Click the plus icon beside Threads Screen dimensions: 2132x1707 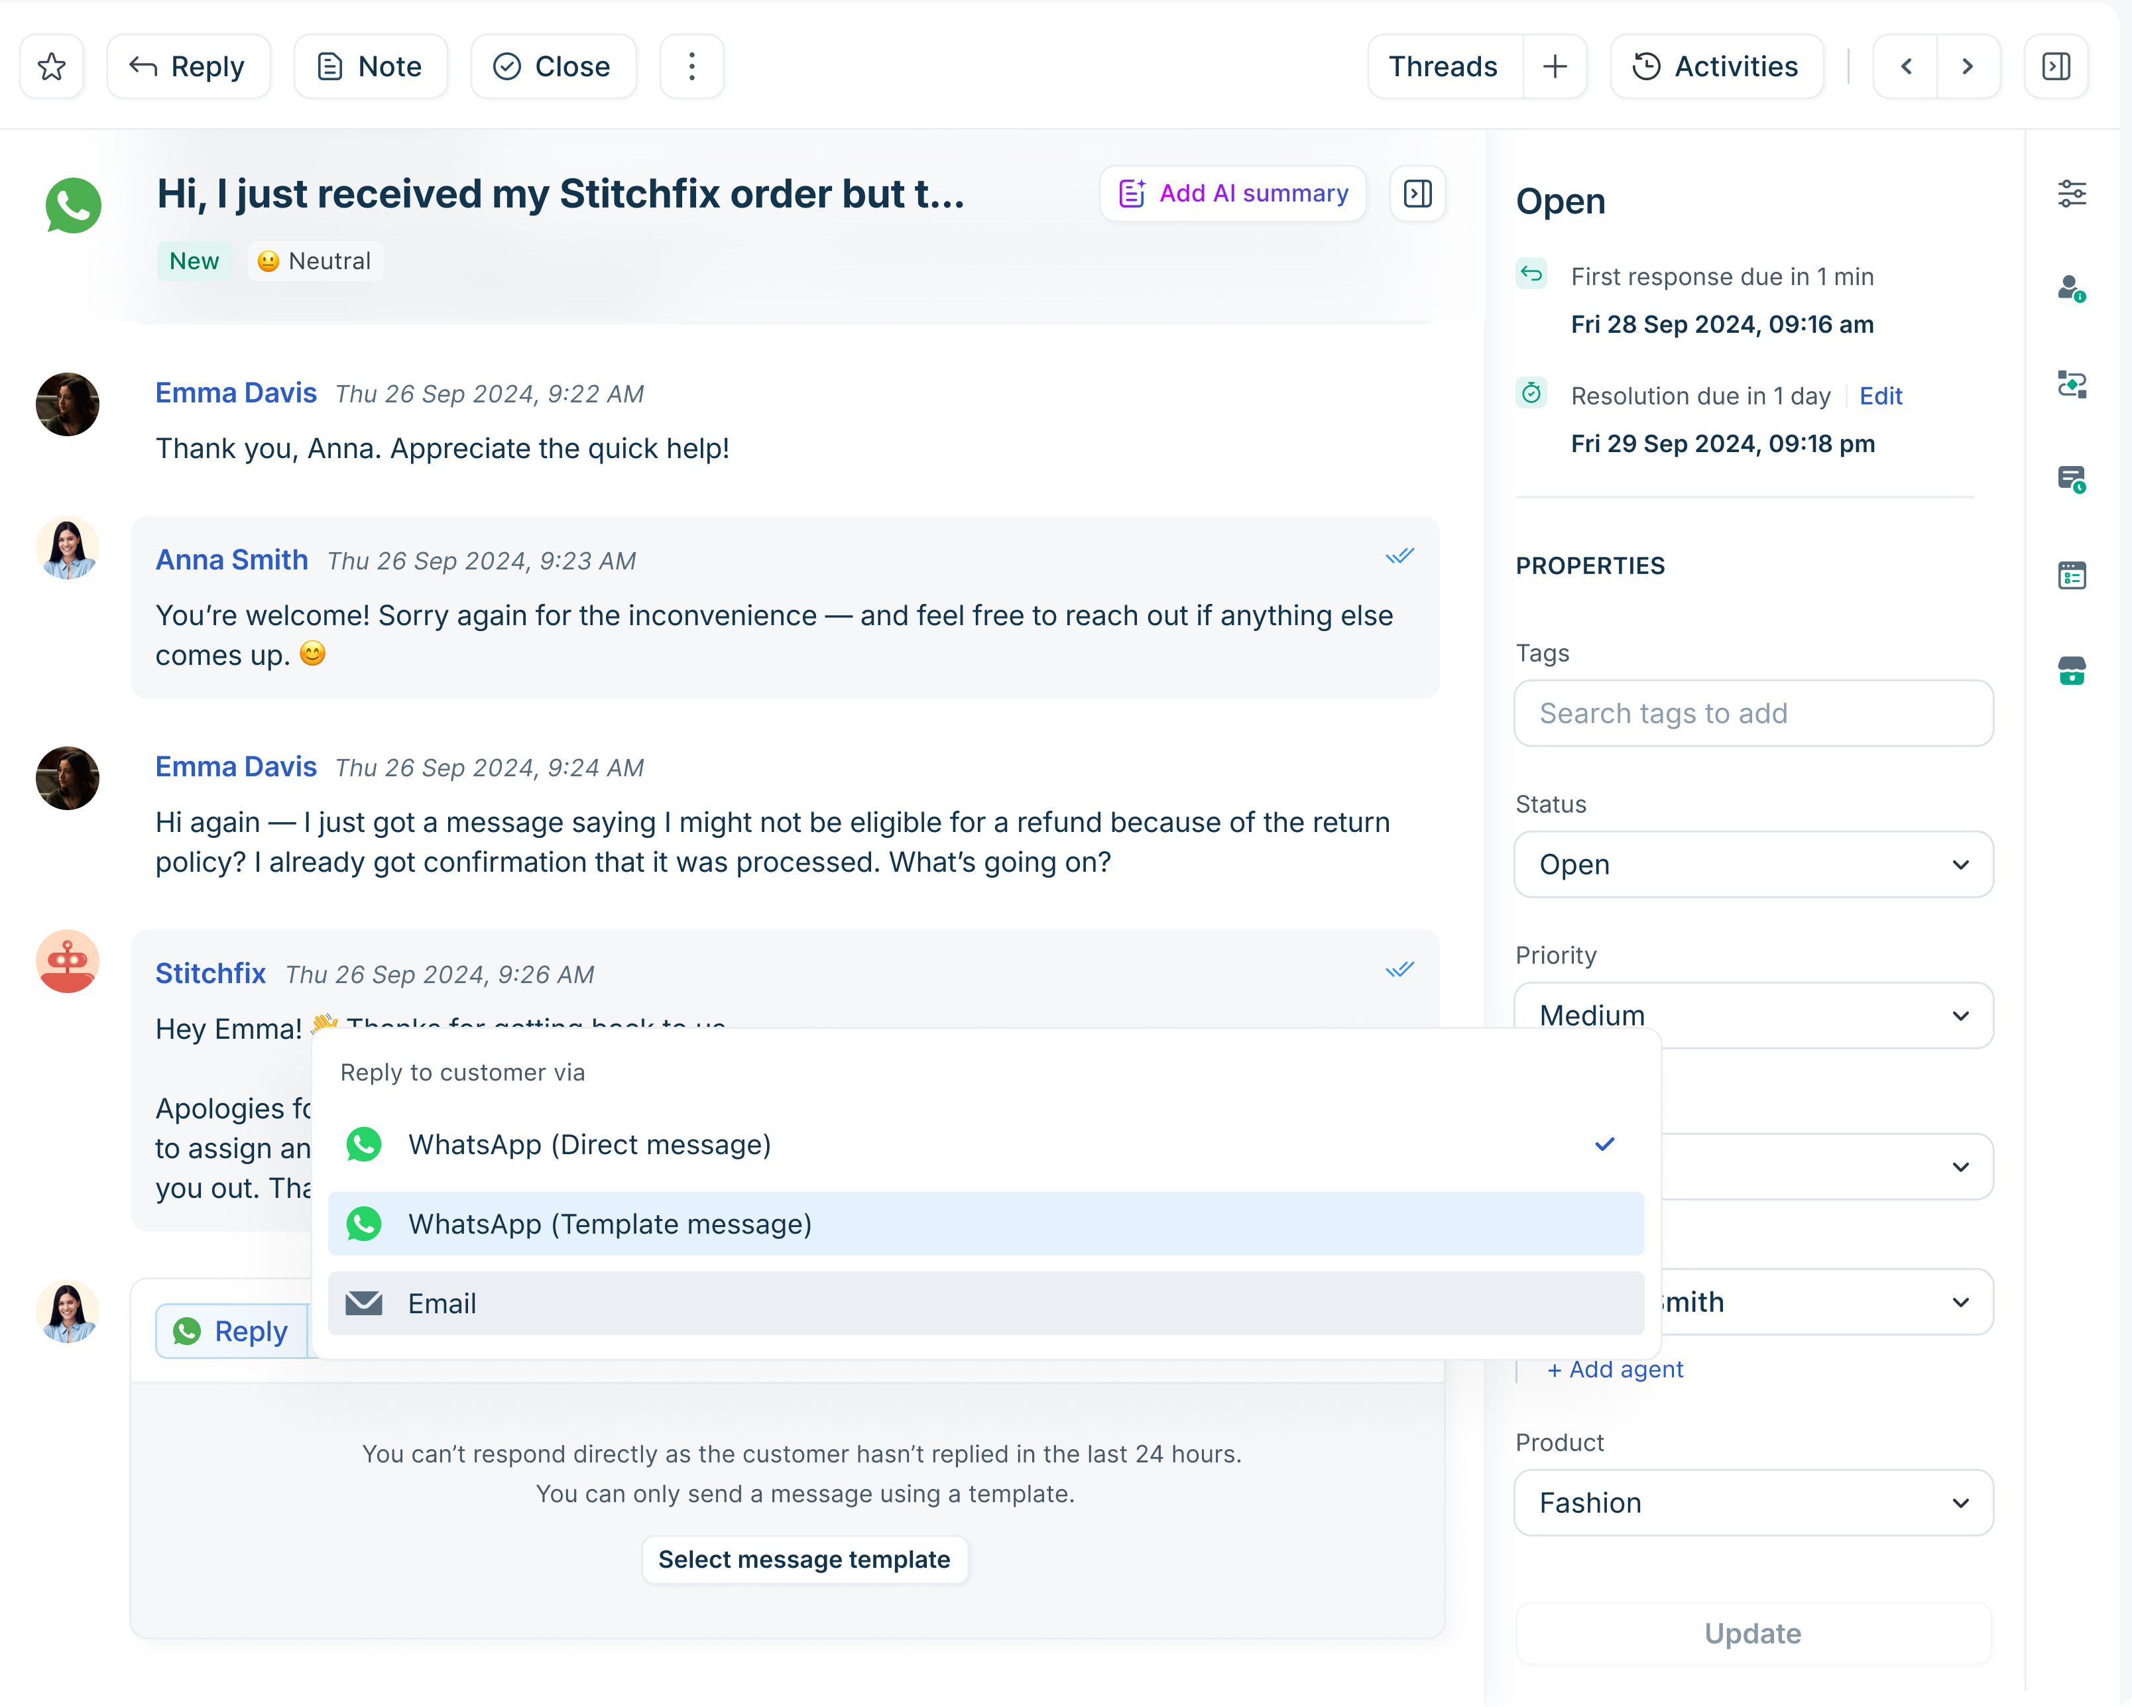pyautogui.click(x=1555, y=66)
